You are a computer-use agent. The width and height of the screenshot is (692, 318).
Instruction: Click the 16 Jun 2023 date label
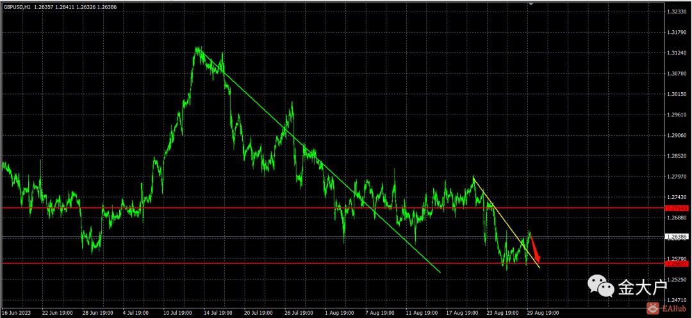pos(16,313)
